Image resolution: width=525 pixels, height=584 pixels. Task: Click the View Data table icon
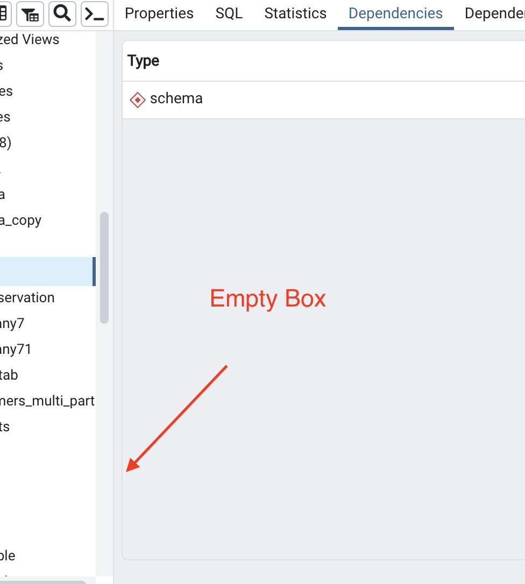click(x=4, y=14)
